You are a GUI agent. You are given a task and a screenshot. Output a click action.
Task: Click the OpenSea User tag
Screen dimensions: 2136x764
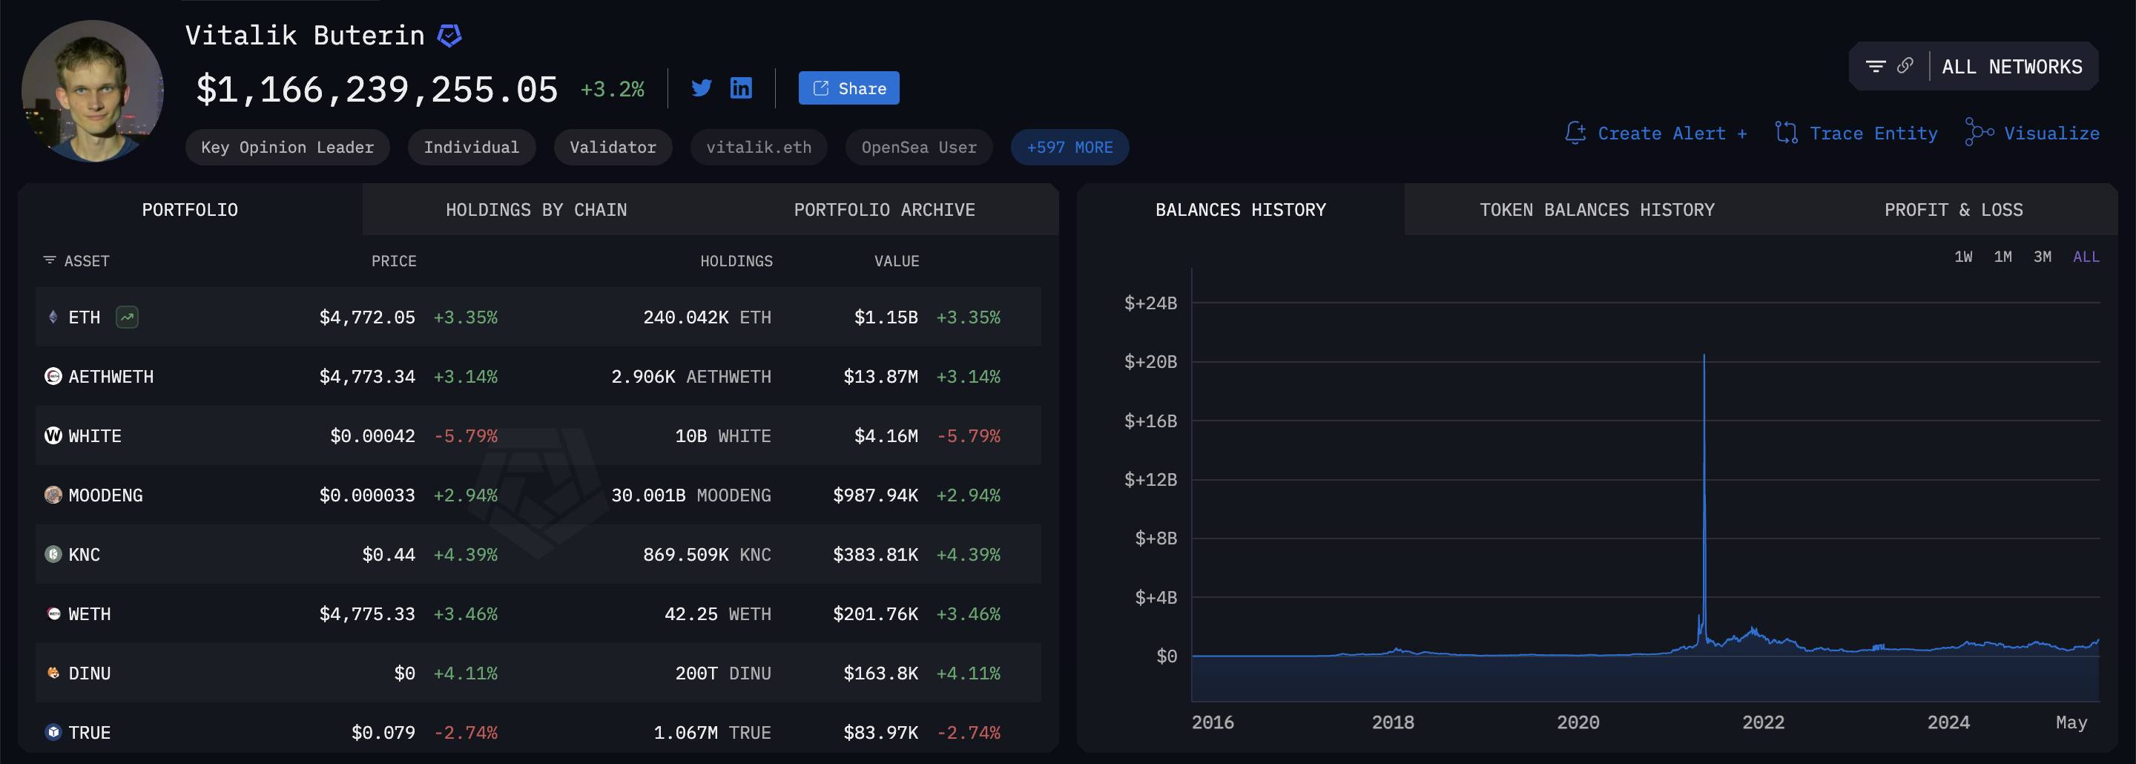pyautogui.click(x=919, y=147)
